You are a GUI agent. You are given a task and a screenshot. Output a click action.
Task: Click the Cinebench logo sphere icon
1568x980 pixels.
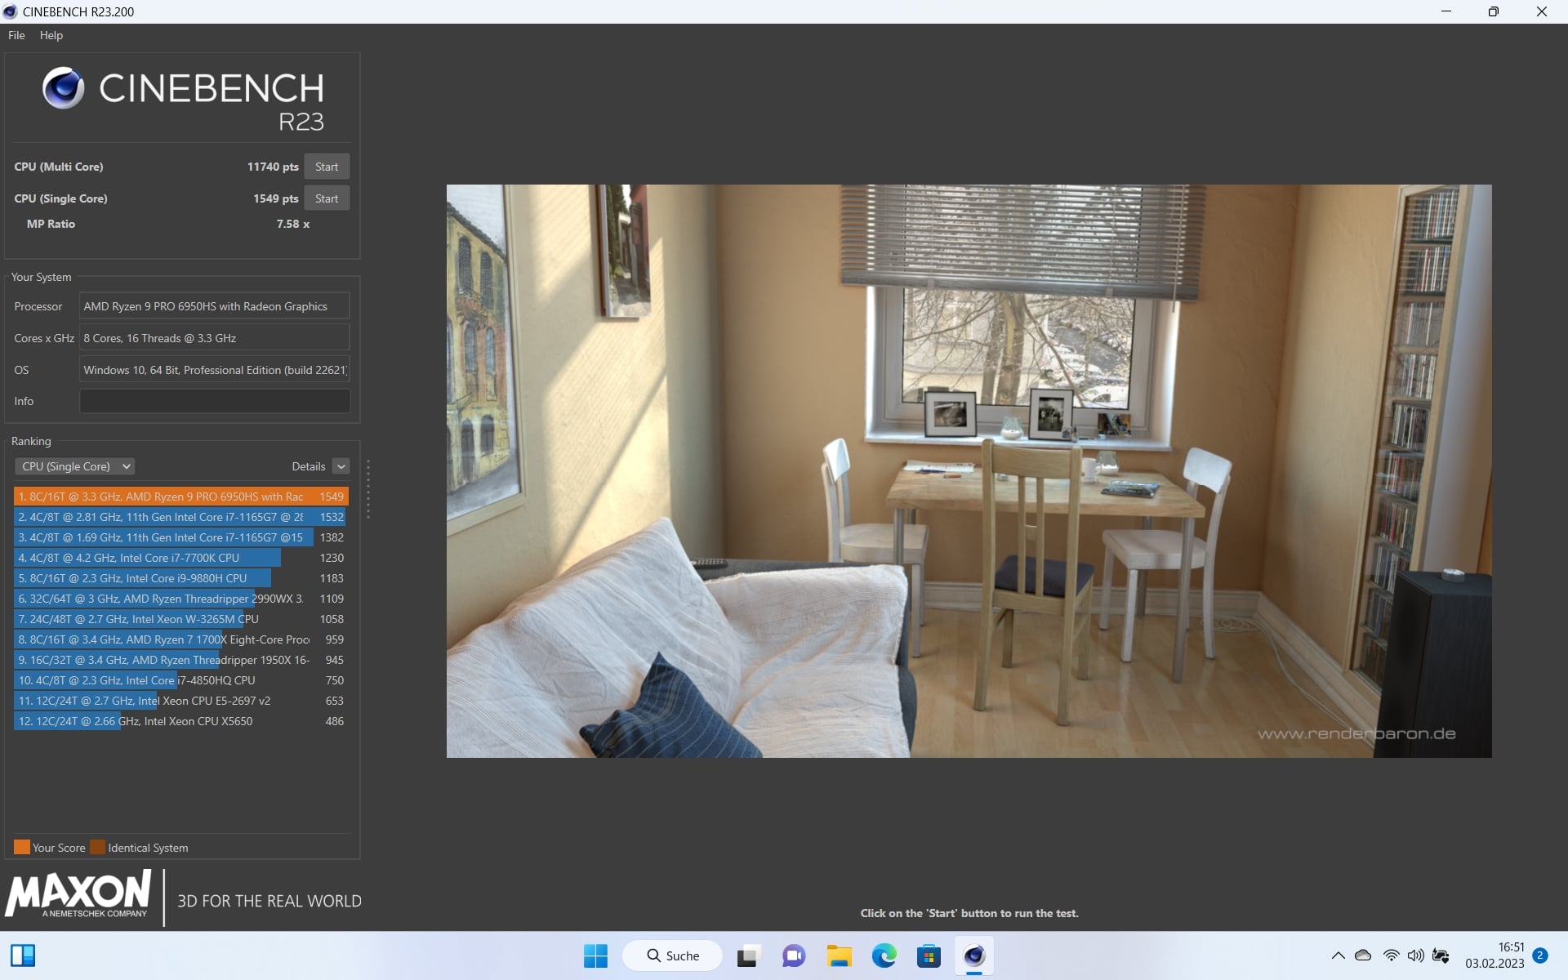63,88
